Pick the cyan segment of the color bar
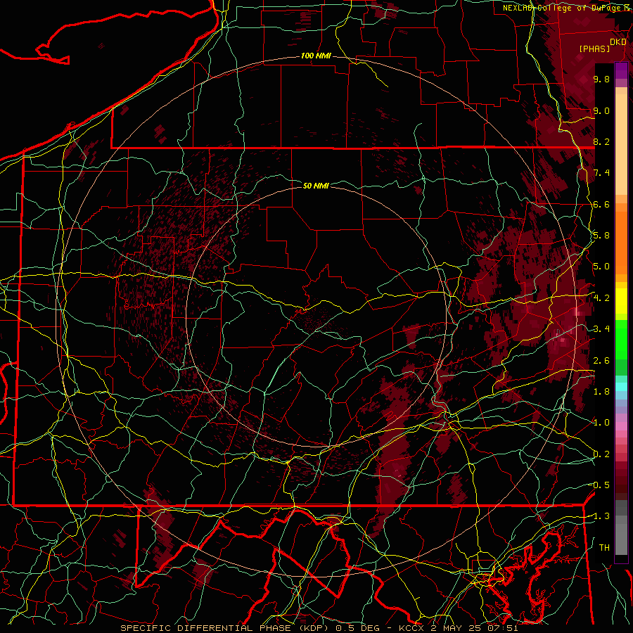The image size is (633, 633). (621, 387)
